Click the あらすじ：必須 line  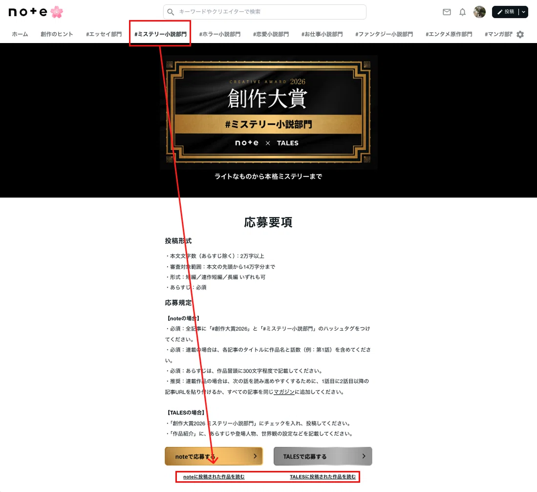186,287
